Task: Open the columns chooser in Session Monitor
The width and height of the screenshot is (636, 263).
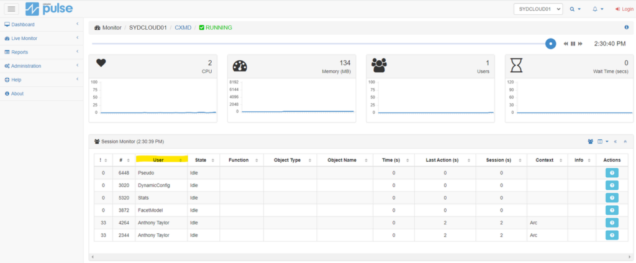Action: pyautogui.click(x=601, y=141)
